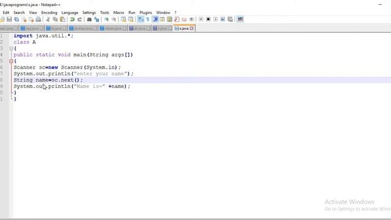Click the Close document toolbar icon
391x220 pixels.
point(24,19)
